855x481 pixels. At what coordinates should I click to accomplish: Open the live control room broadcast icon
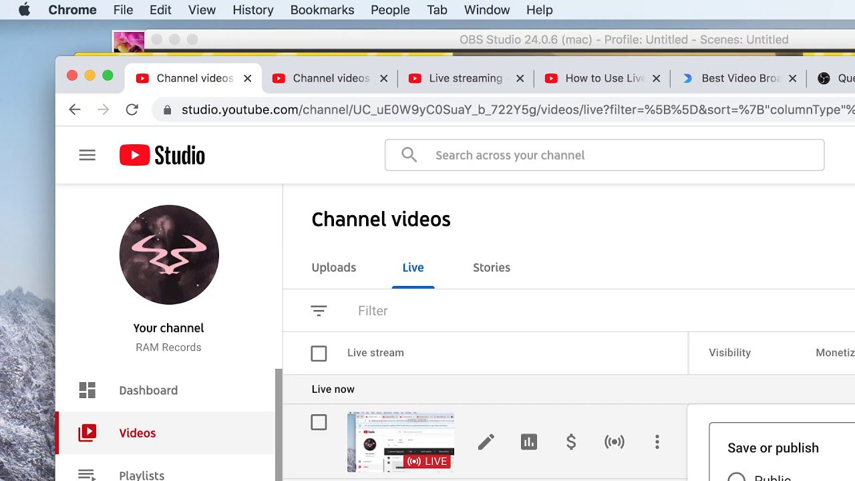[615, 442]
